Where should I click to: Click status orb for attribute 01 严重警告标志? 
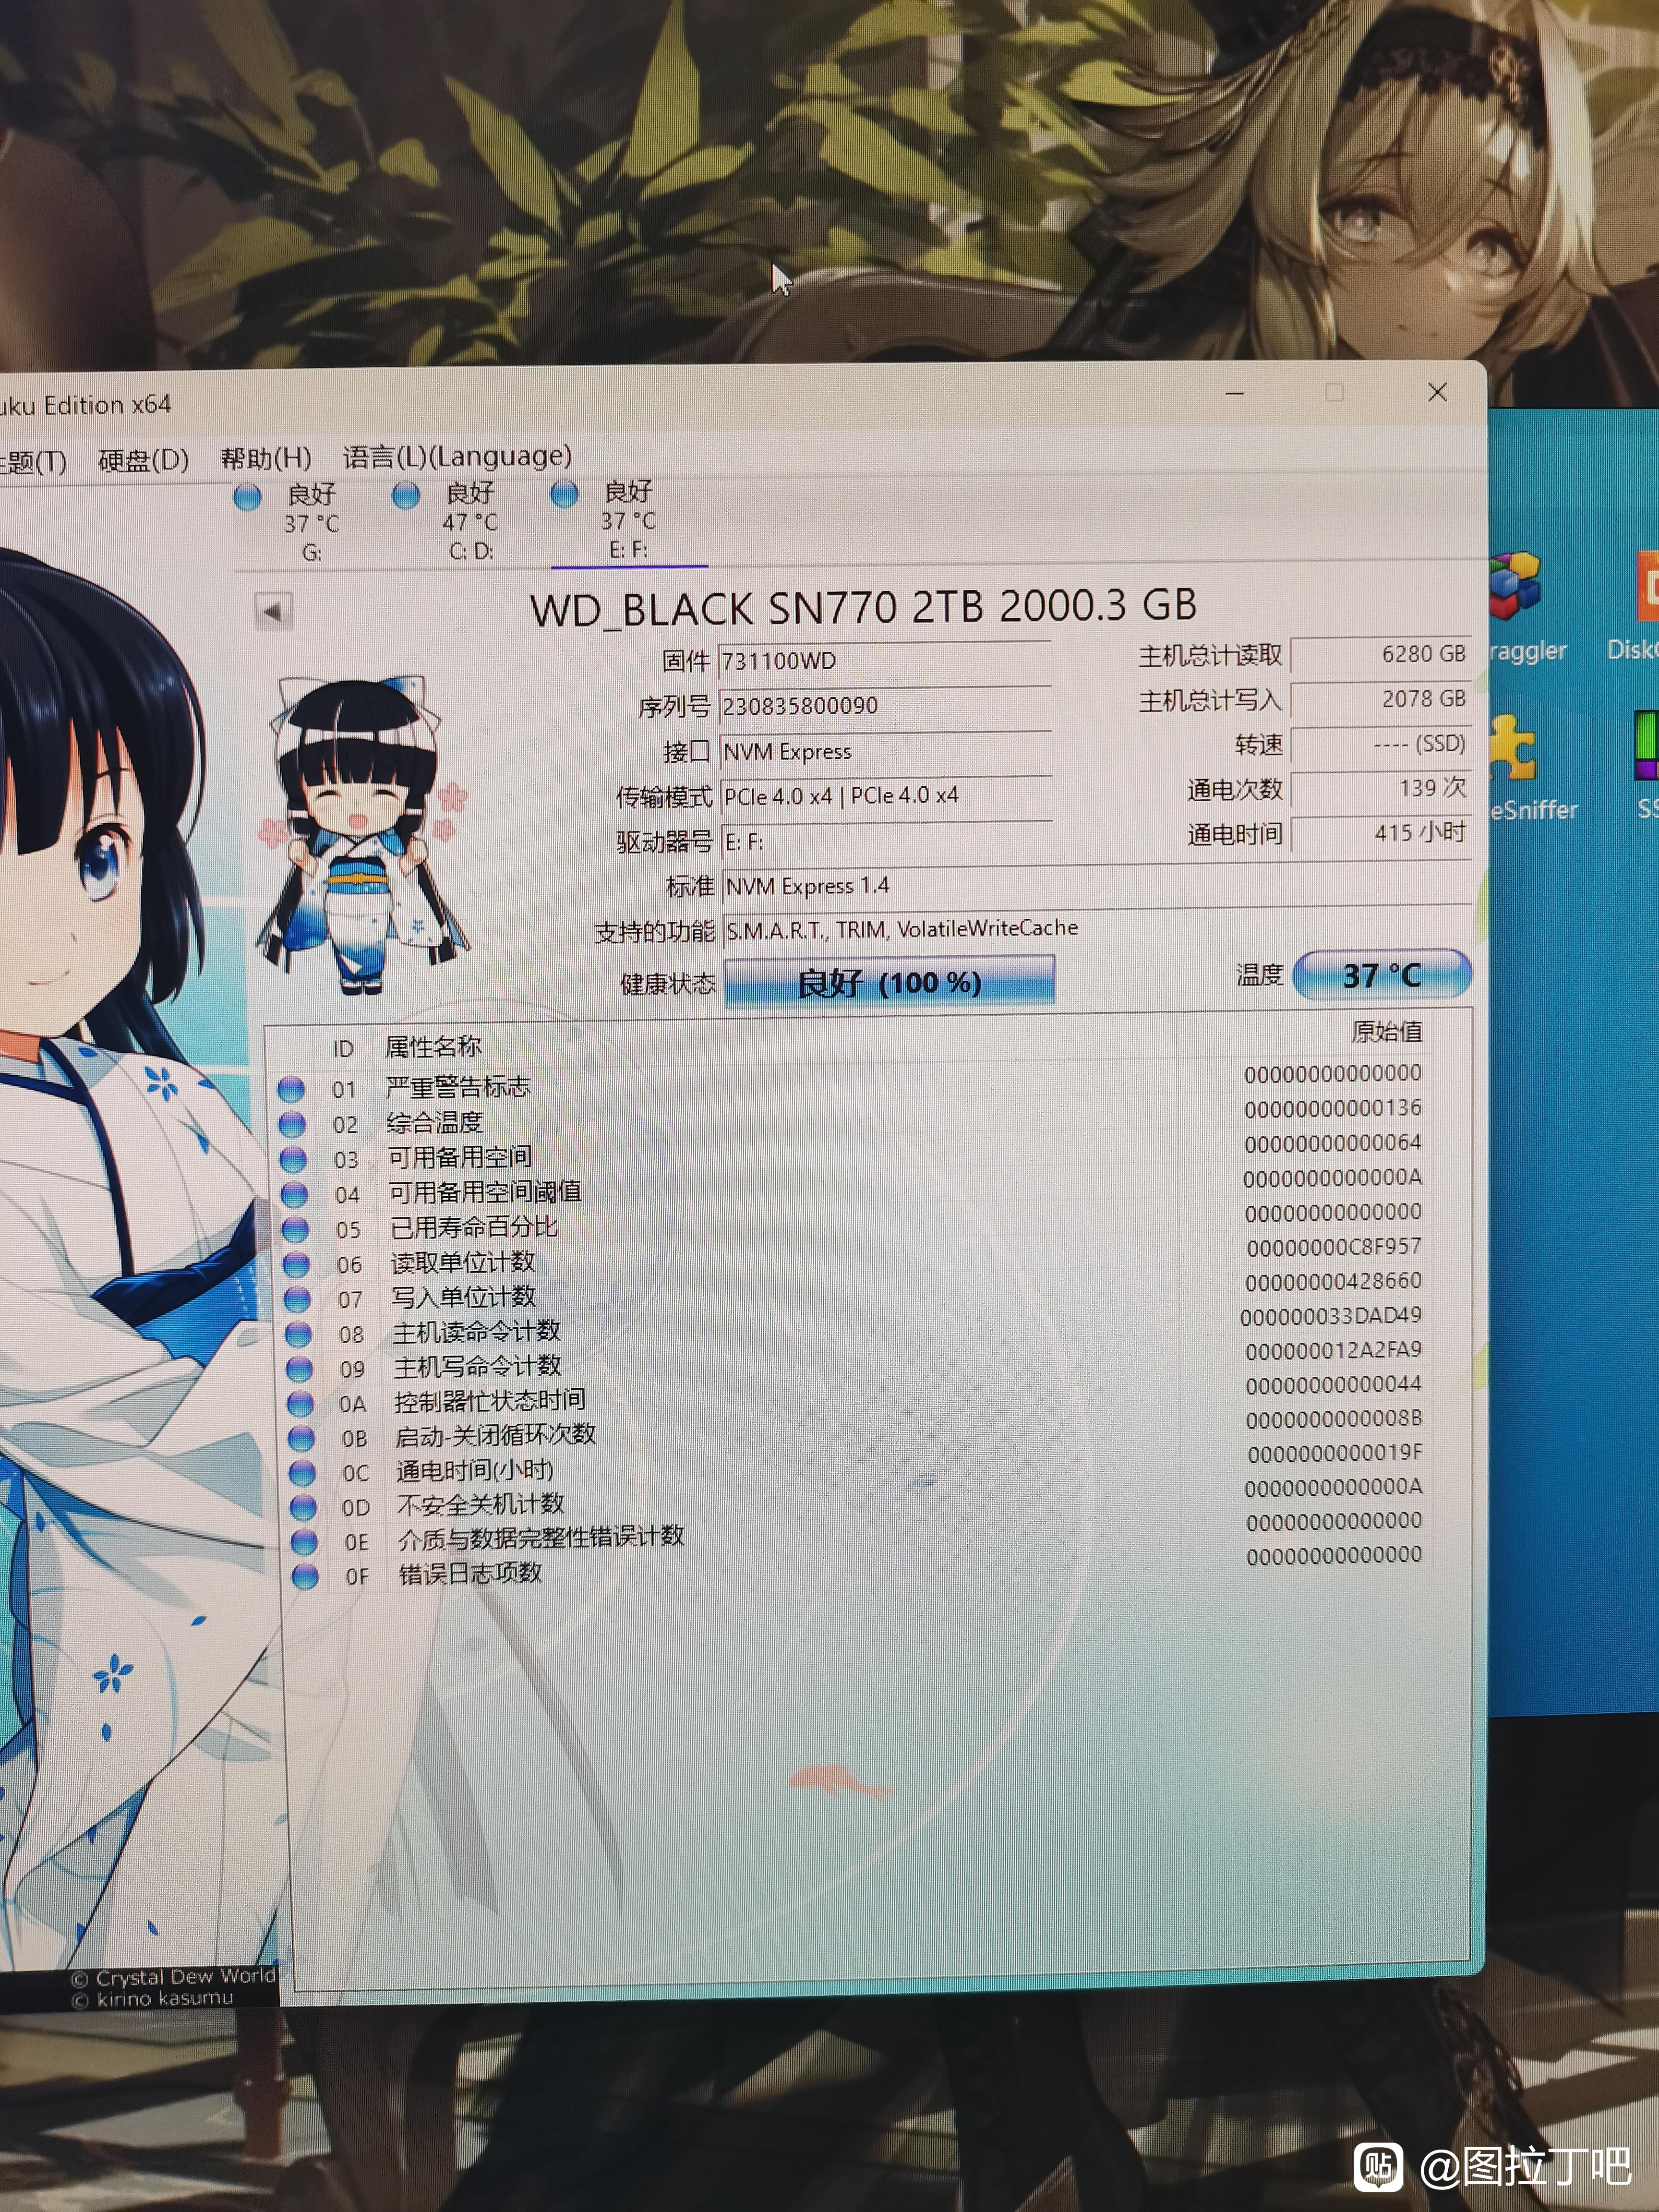(x=291, y=1089)
